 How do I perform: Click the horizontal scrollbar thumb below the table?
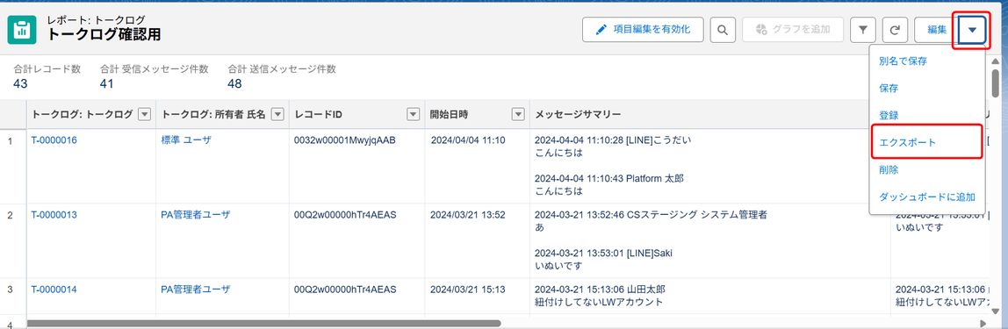(263, 323)
